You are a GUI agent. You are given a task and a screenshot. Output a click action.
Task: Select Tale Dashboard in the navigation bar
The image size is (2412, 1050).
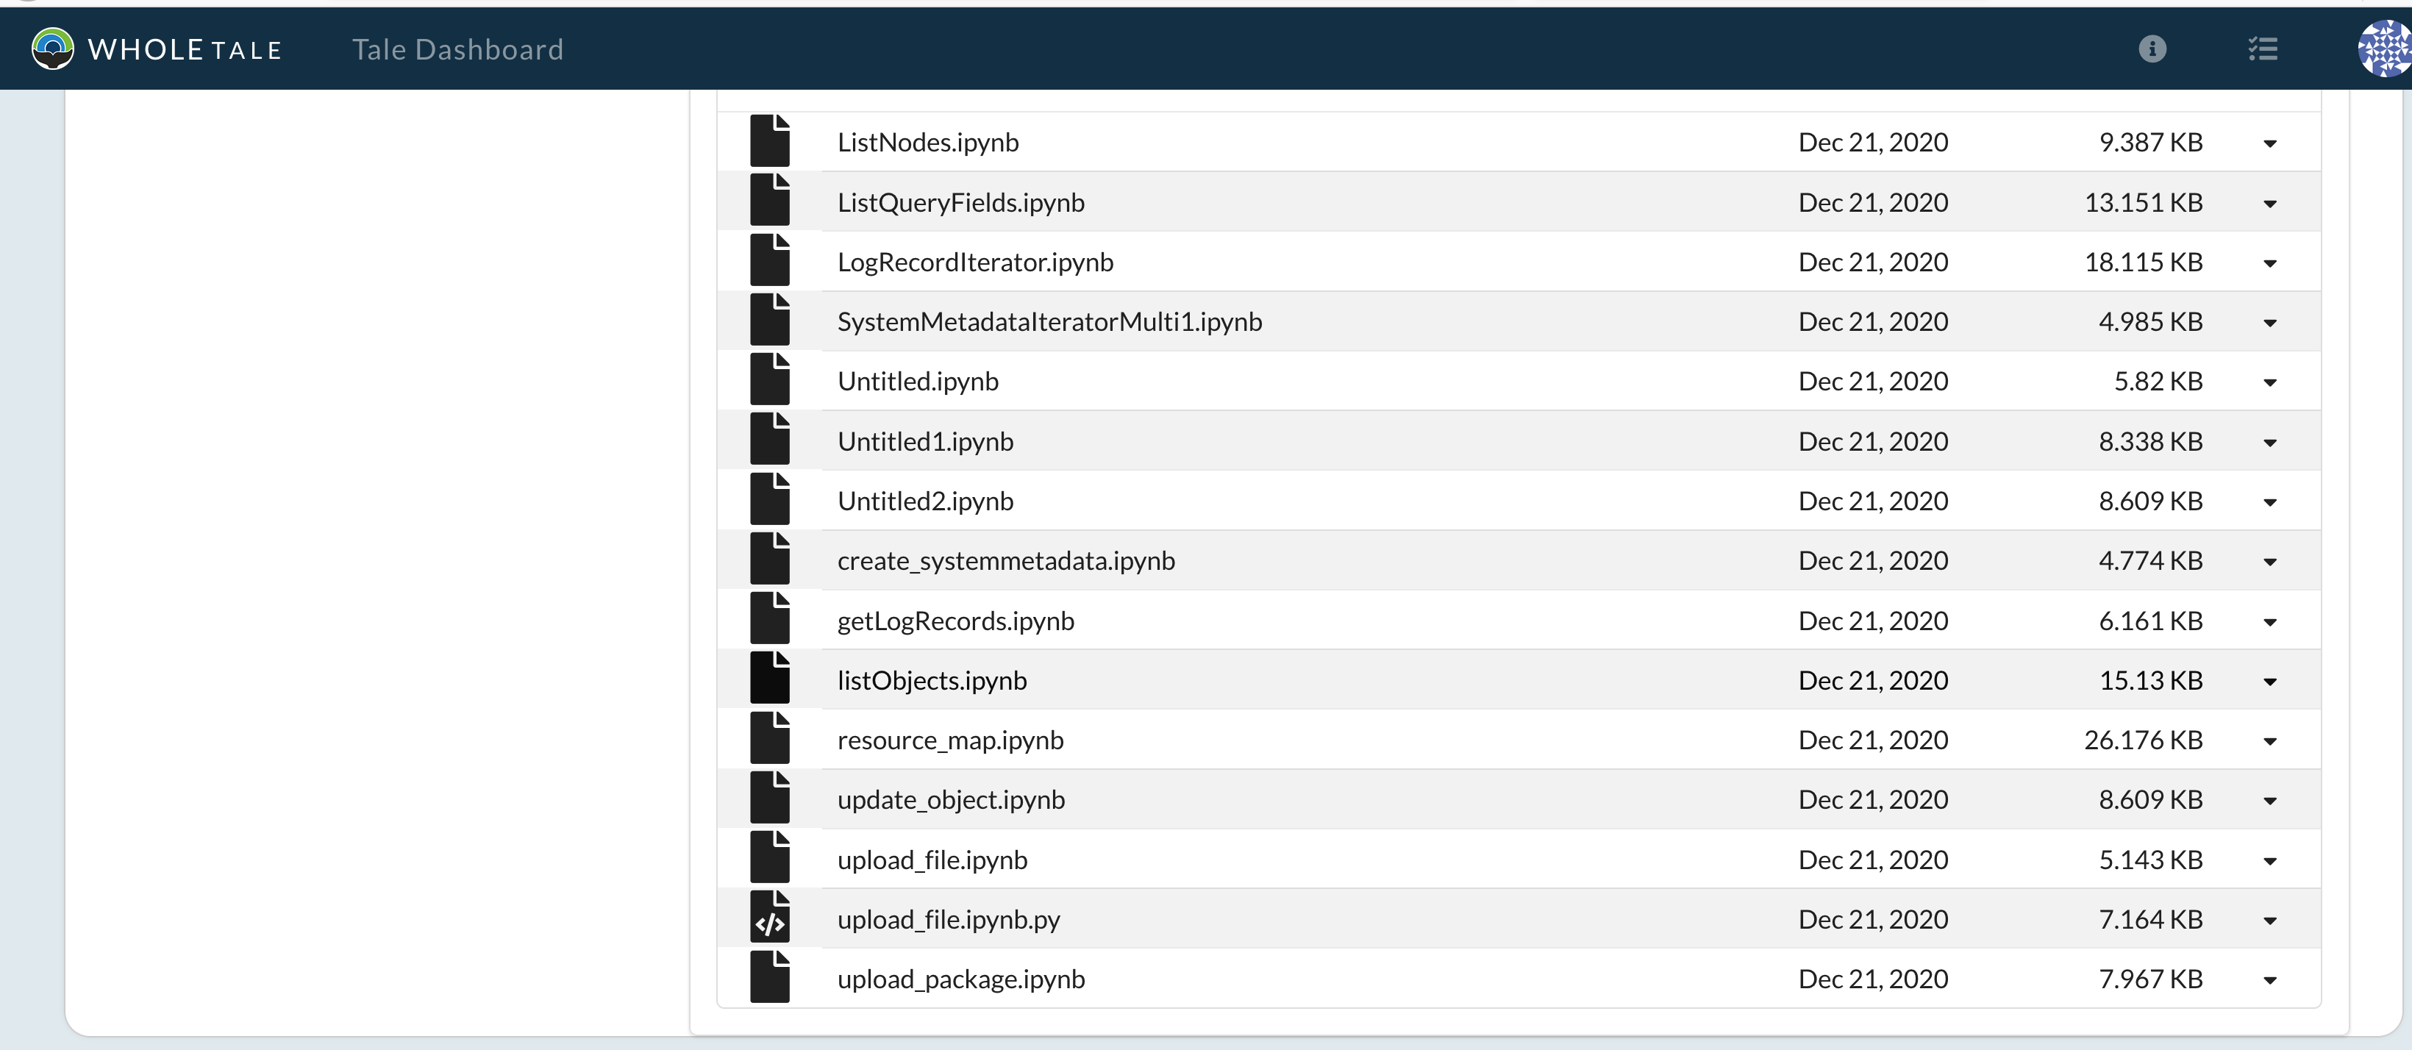(x=457, y=49)
